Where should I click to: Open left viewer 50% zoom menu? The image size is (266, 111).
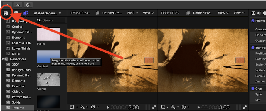132,13
